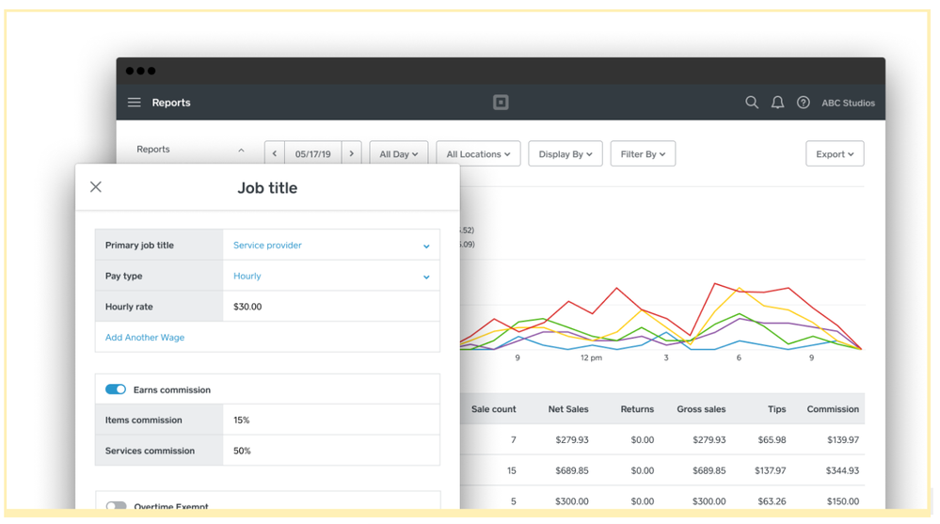940x524 pixels.
Task: Collapse the Reports sidebar section
Action: click(x=241, y=151)
